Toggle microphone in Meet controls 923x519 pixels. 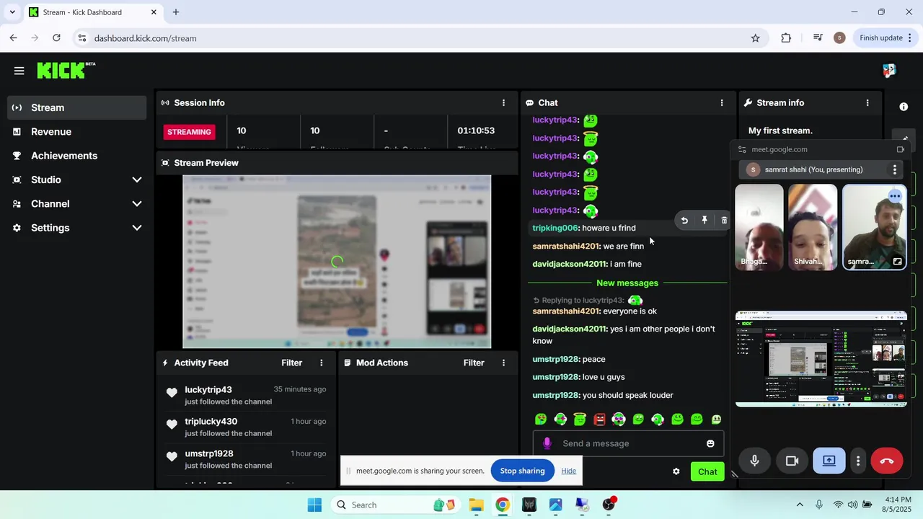tap(754, 461)
